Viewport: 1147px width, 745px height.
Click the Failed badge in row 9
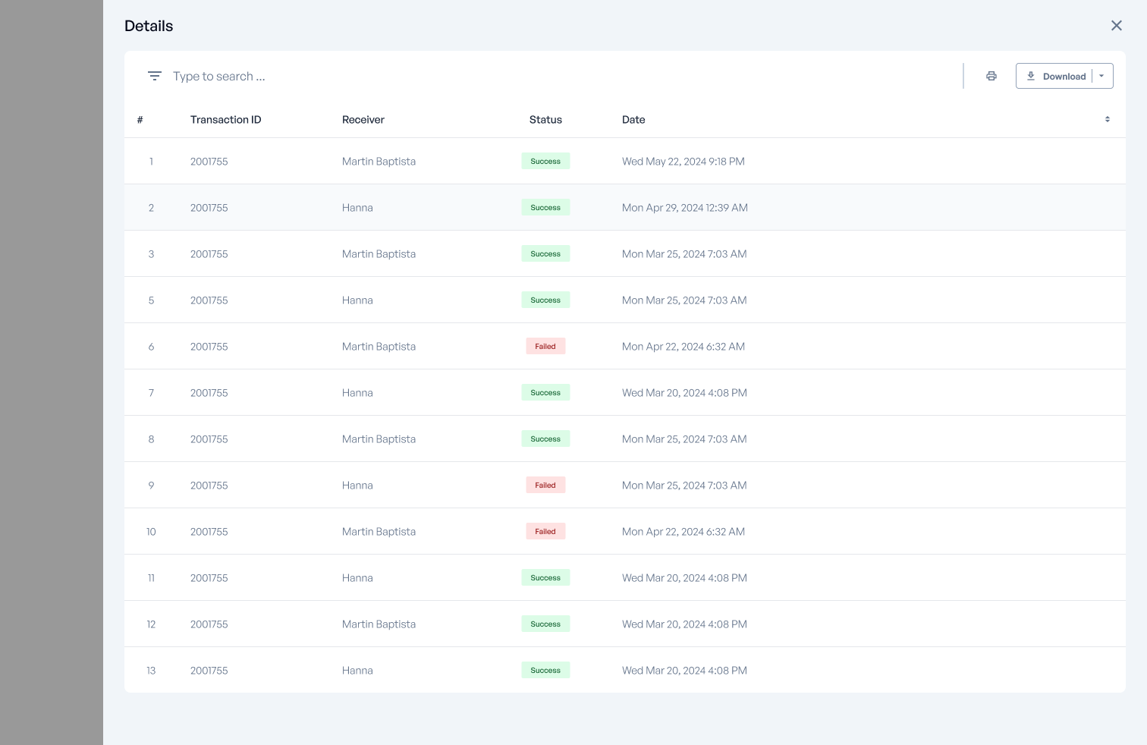(545, 486)
